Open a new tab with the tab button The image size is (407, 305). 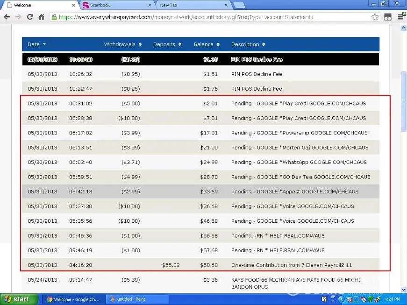click(x=239, y=5)
